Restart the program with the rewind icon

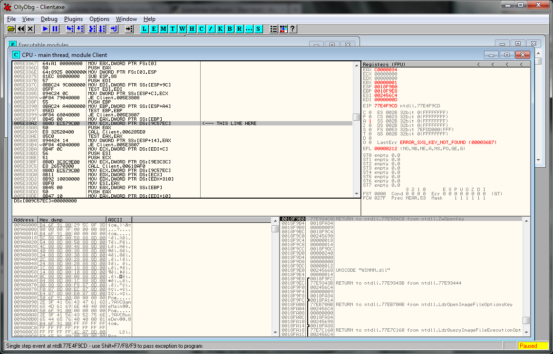[x=21, y=29]
